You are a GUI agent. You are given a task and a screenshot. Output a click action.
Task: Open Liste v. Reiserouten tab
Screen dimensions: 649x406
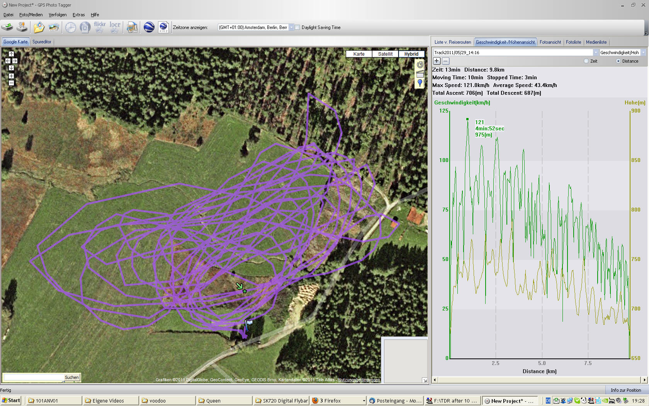453,42
